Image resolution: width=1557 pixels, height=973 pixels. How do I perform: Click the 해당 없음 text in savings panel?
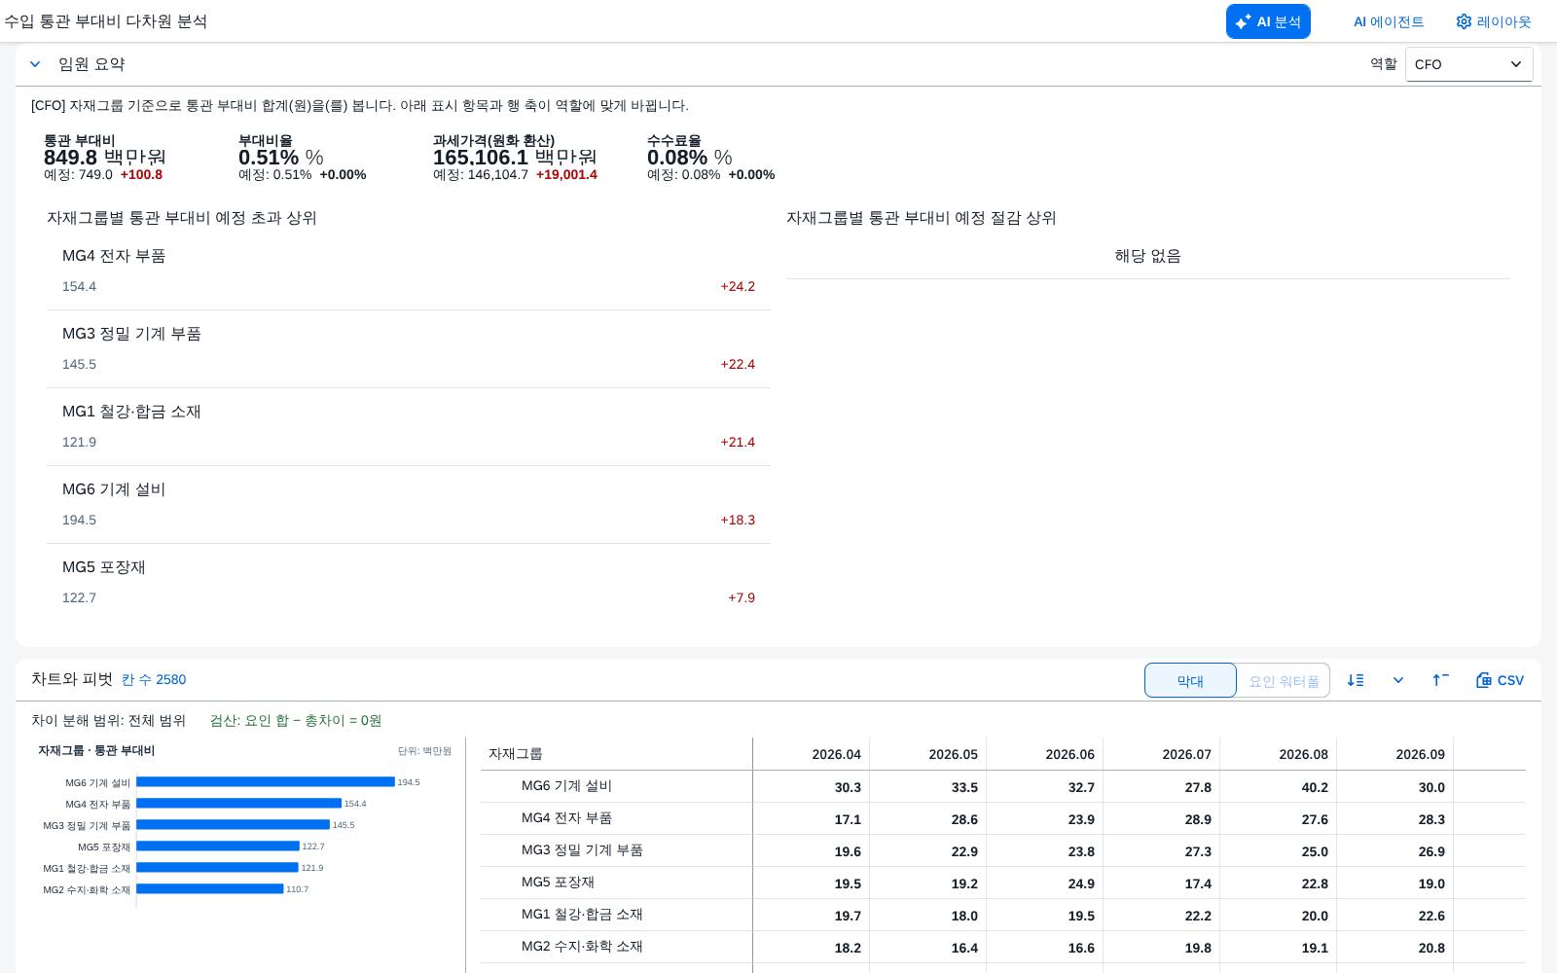pyautogui.click(x=1148, y=256)
